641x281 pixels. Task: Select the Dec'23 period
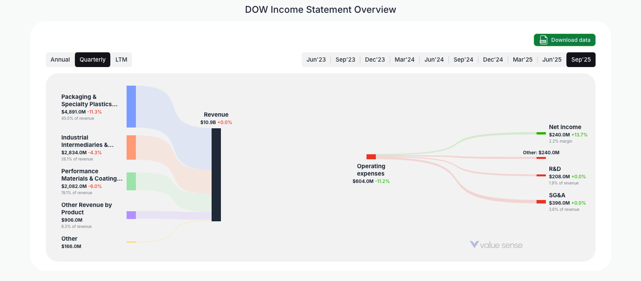pos(375,60)
